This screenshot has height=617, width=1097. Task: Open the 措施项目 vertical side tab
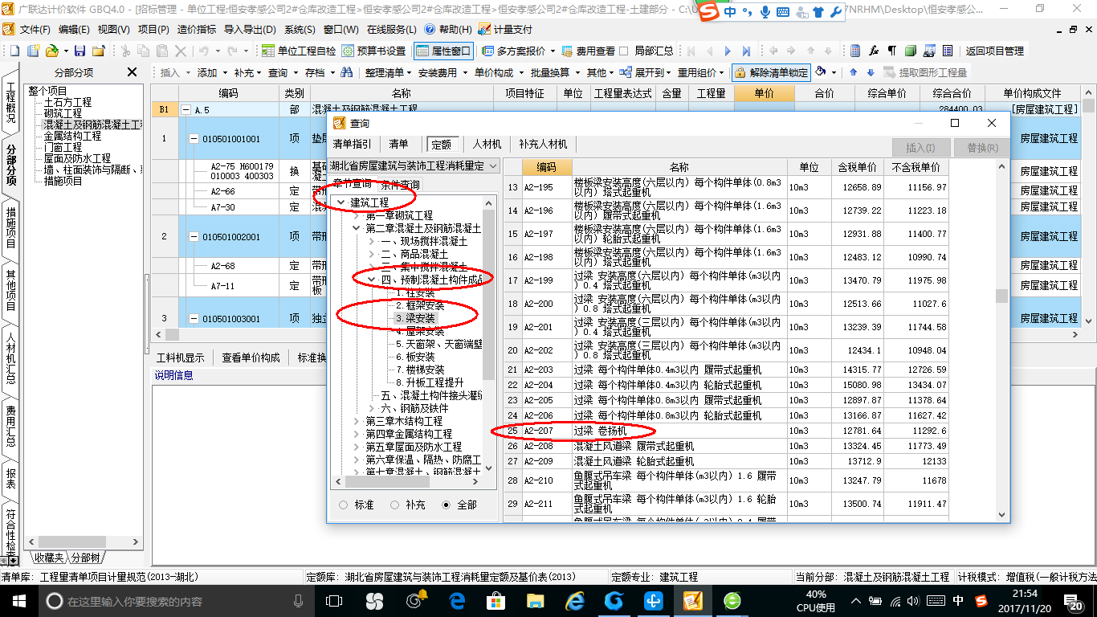pos(10,227)
